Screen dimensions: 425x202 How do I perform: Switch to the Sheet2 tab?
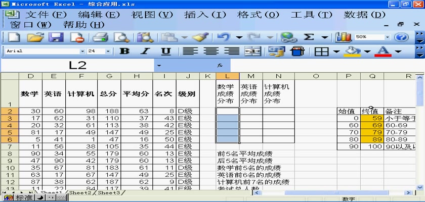pos(80,192)
